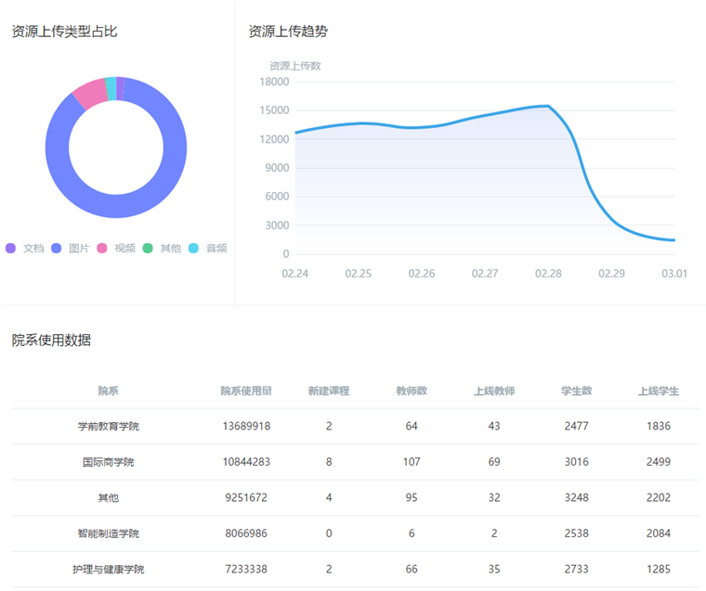Viewport: 706px width, 591px height.
Task: Select the 国际商学院 row name
Action: 109,462
